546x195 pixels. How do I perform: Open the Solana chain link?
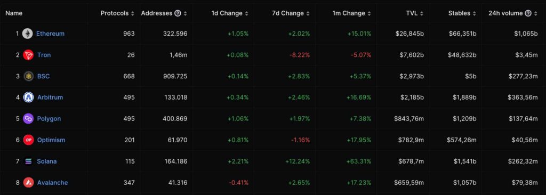pos(47,161)
